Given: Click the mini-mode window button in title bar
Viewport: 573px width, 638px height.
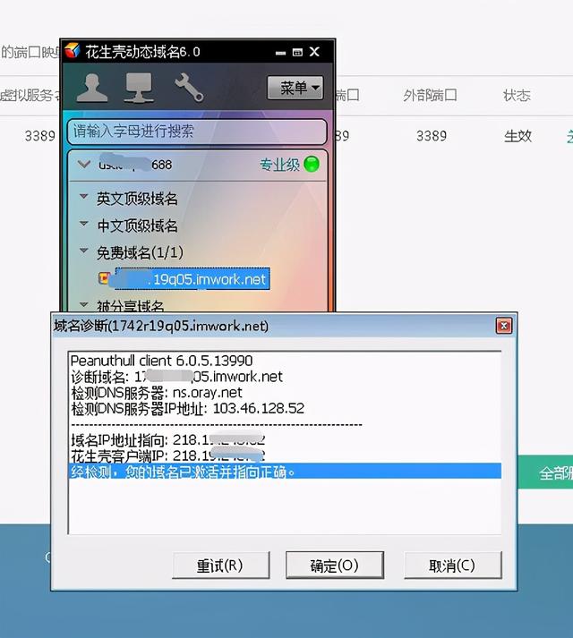Looking at the screenshot, I should (x=297, y=52).
